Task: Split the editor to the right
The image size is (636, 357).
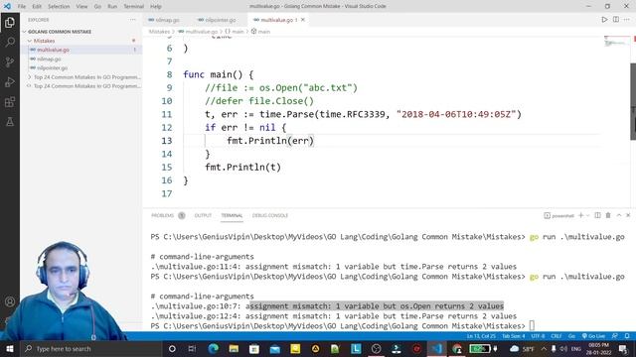Action: (x=616, y=20)
